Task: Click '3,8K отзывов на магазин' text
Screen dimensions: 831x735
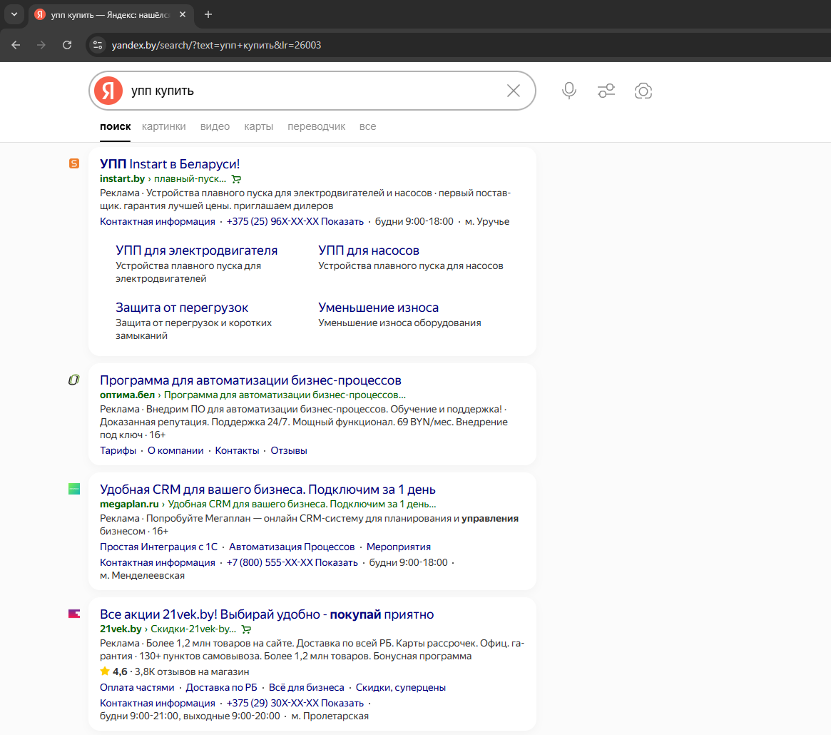Action: (192, 672)
